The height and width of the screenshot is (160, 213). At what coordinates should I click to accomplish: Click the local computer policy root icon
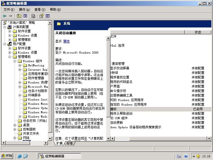click(x=5, y=23)
